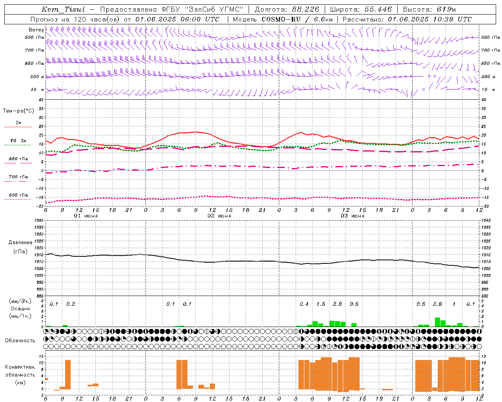The height and width of the screenshot is (402, 502).
Task: Click the 'Тем-ра(°C)' panel label
Action: pos(18,111)
